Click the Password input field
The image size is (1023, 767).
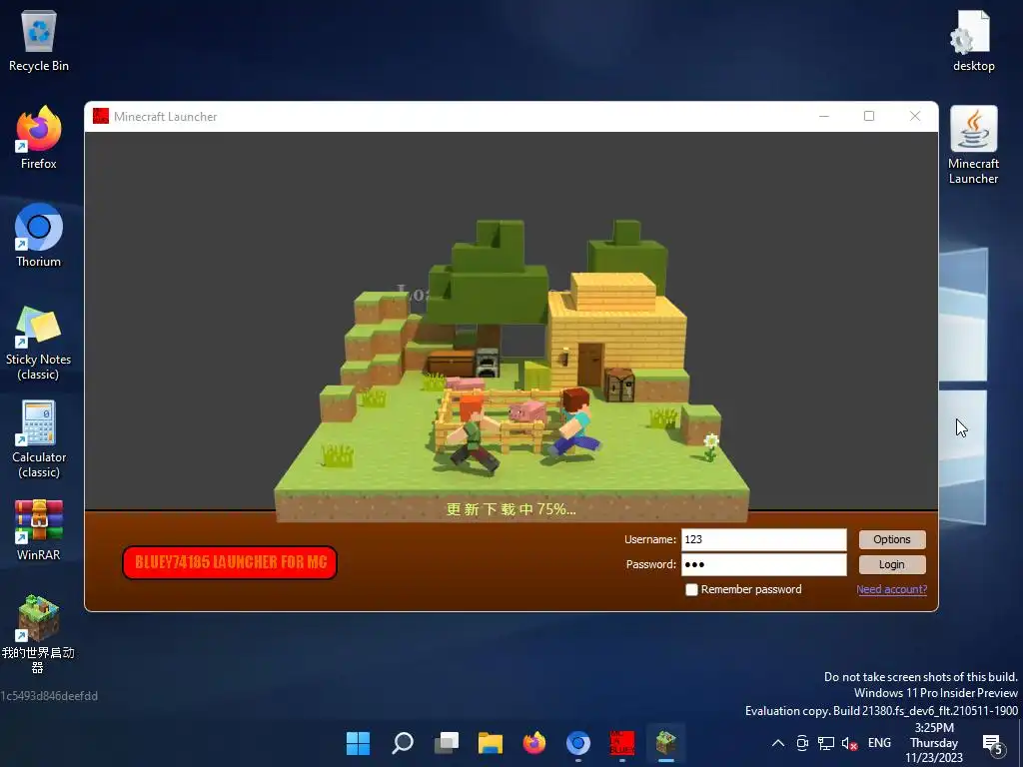[764, 565]
